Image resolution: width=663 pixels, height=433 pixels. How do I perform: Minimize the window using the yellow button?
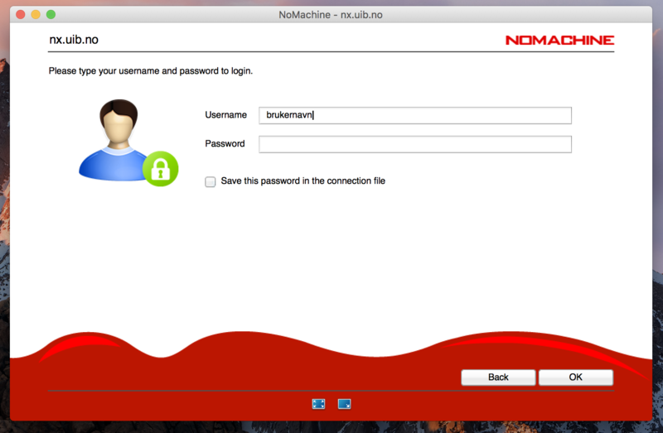pos(36,15)
